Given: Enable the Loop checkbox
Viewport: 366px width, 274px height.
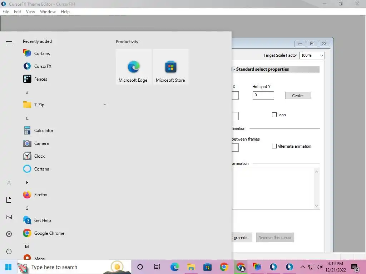Looking at the screenshot, I should 274,115.
